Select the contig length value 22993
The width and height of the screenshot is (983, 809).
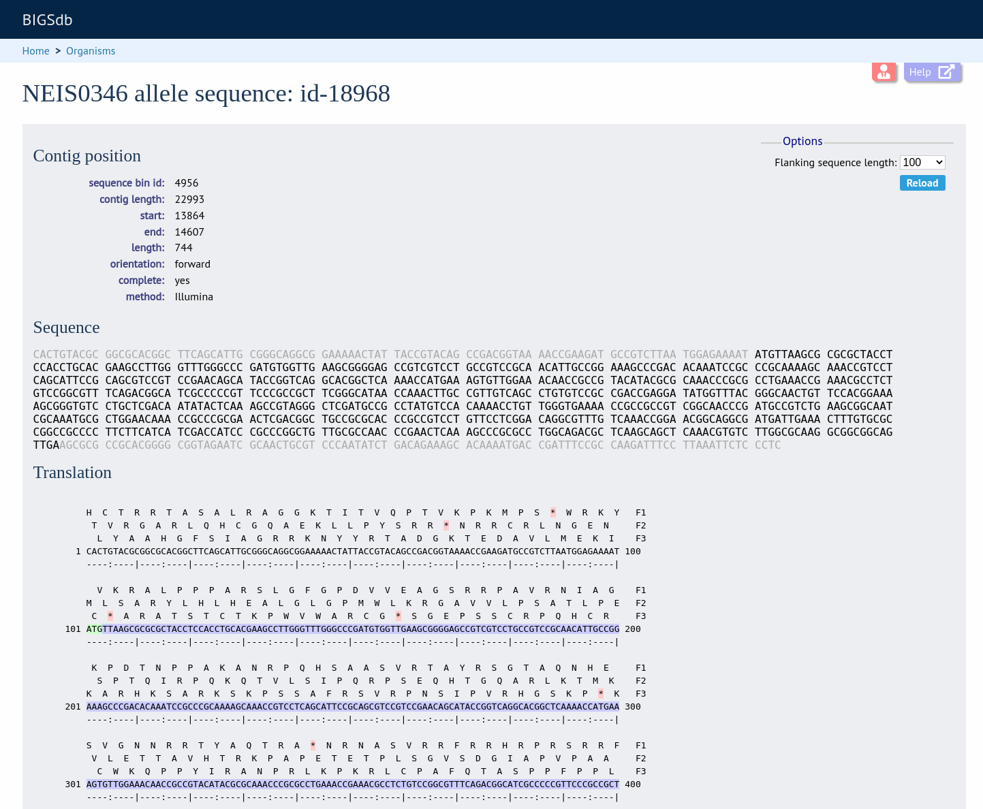click(189, 200)
